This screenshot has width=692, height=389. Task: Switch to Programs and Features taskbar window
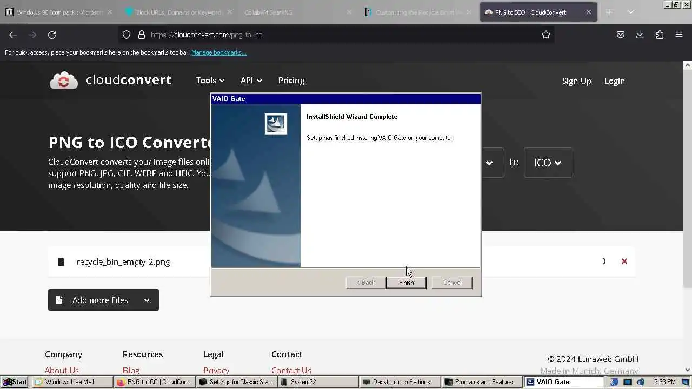pos(482,382)
